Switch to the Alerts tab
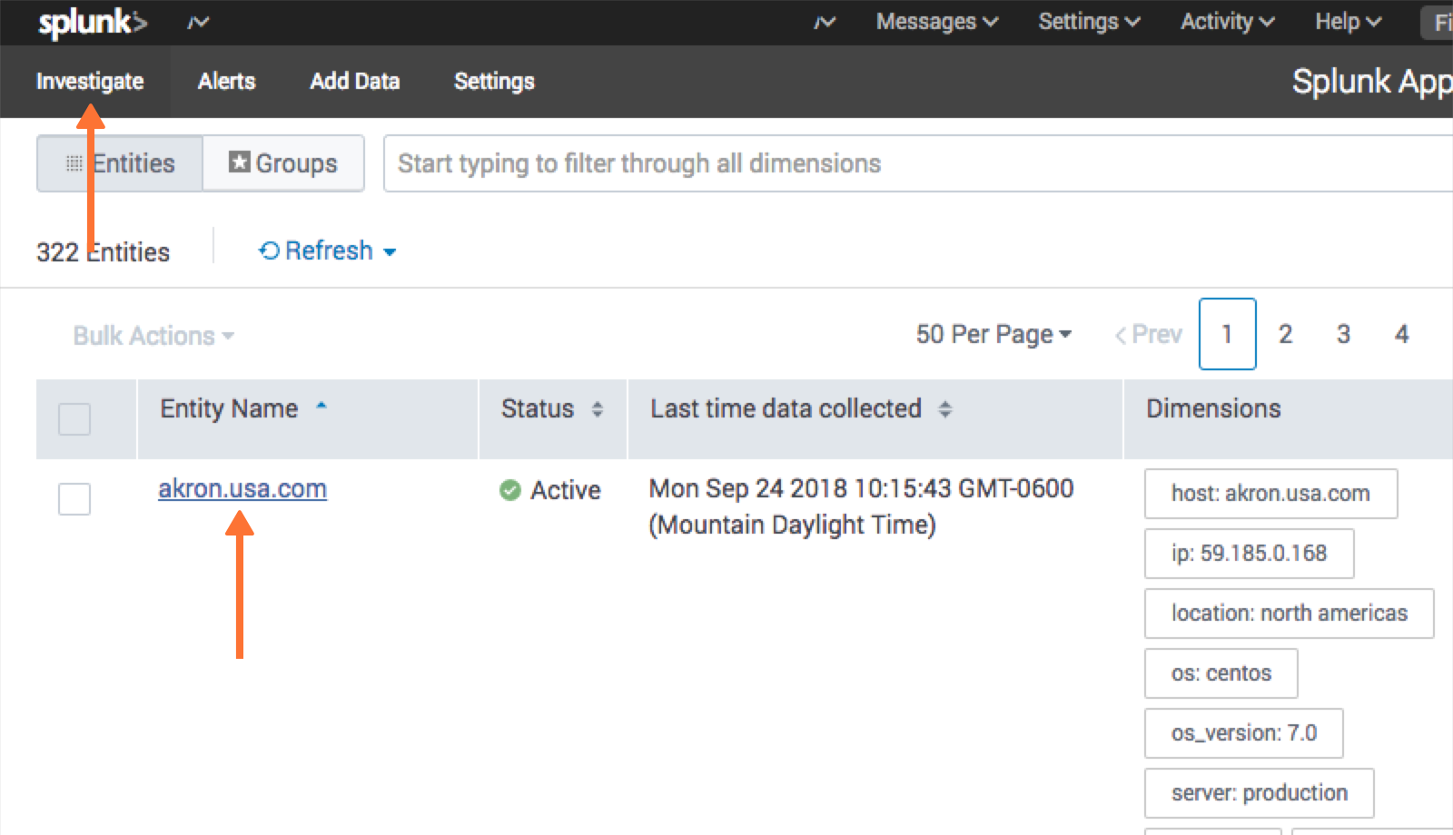This screenshot has width=1453, height=835. click(226, 82)
